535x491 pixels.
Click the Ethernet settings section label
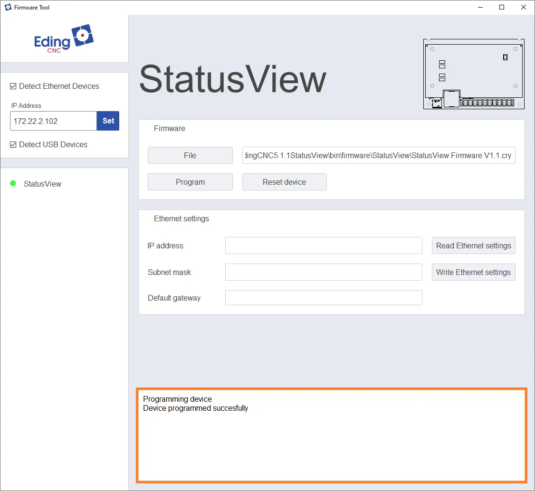[x=182, y=218]
